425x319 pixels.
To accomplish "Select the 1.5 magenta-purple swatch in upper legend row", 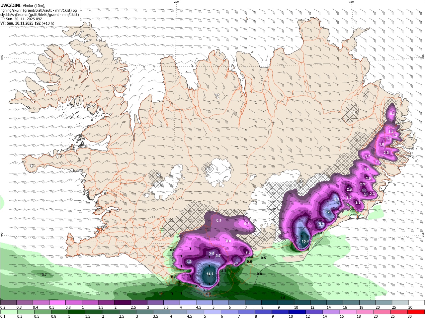I will [106, 303].
